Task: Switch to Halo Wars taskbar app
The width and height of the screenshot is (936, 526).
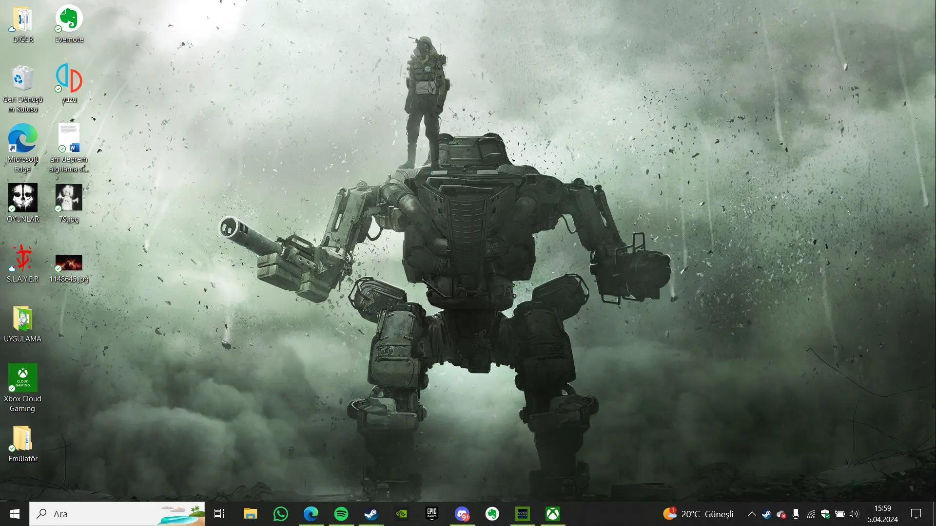Action: [523, 514]
